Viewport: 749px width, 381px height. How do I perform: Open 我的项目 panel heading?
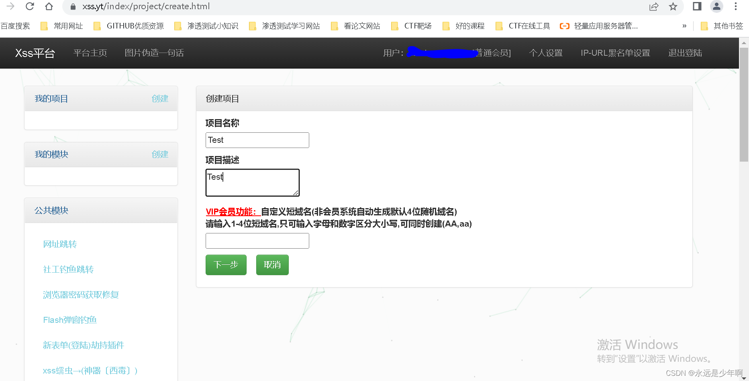click(51, 99)
